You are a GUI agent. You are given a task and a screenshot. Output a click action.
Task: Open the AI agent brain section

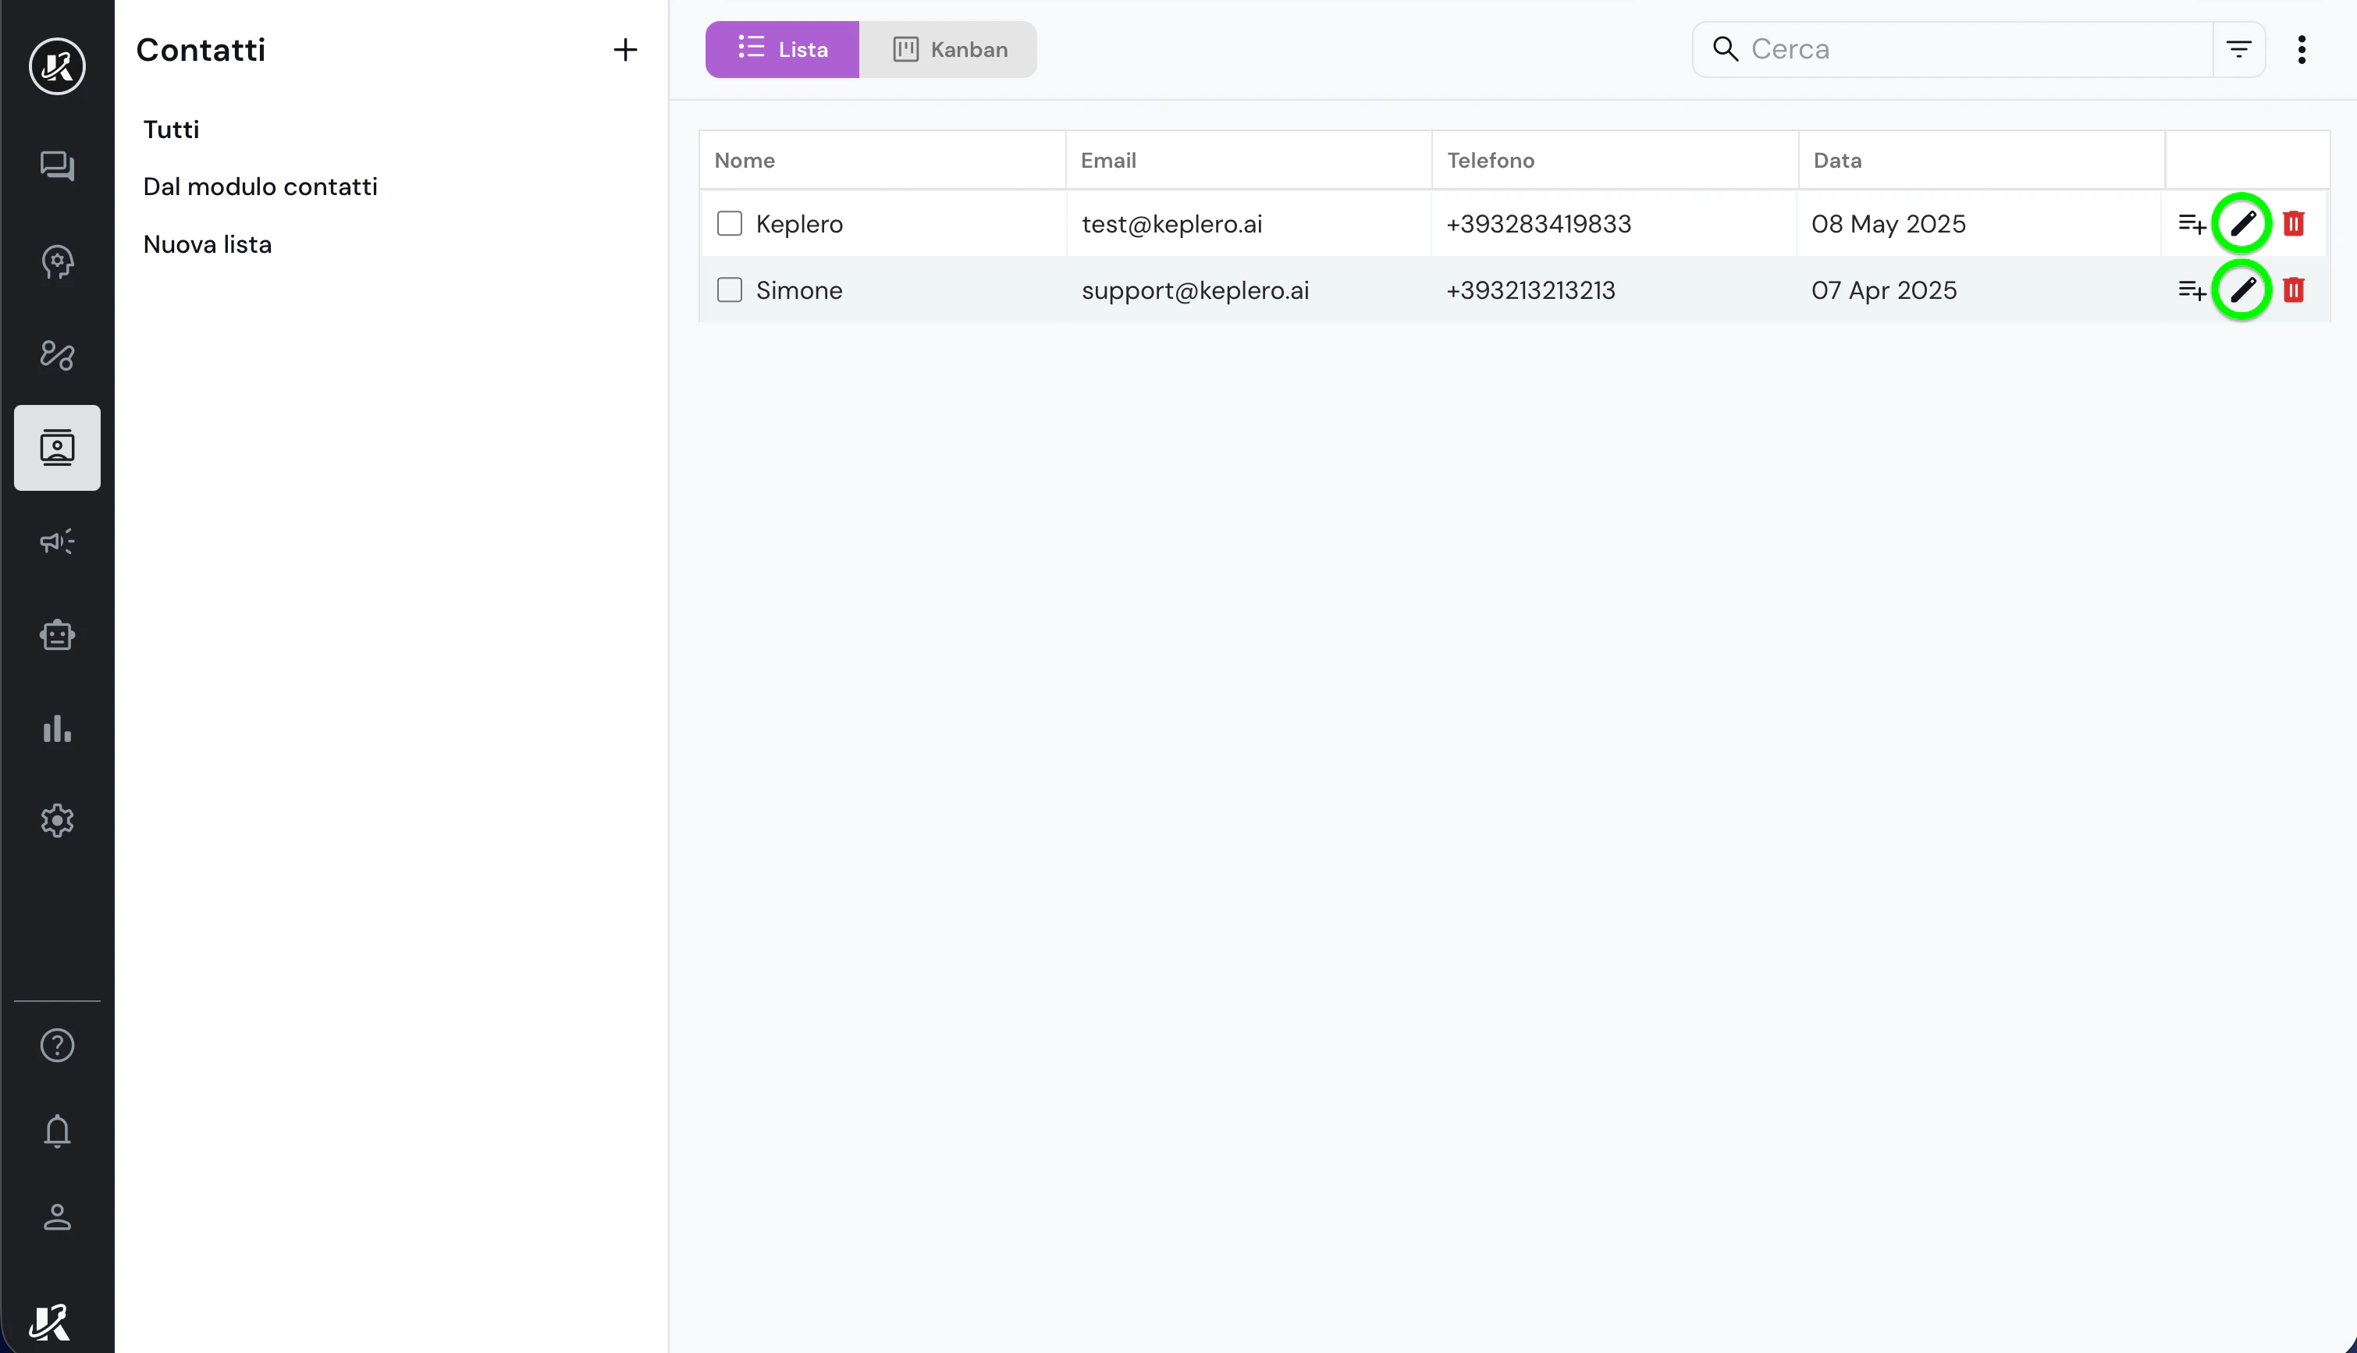click(57, 261)
